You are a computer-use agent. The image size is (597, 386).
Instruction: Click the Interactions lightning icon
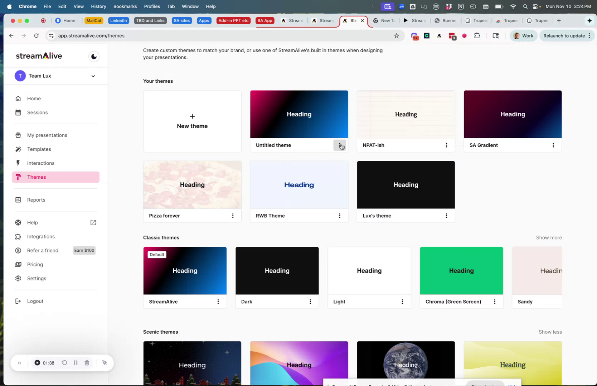[x=18, y=163]
